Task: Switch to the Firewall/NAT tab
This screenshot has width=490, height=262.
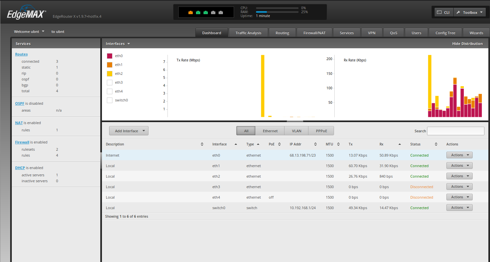Action: coord(314,33)
